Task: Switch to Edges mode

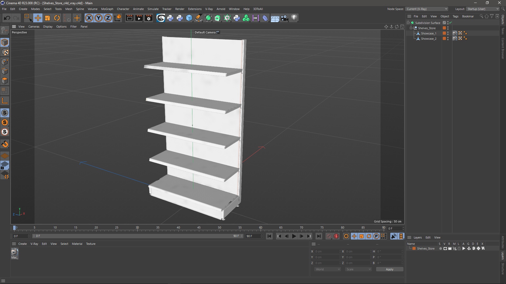Action: (5, 71)
